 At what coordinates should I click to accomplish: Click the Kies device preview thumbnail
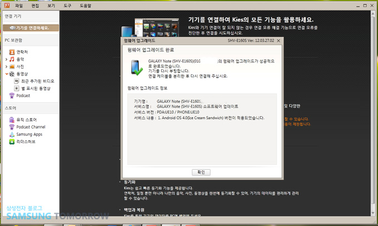coord(150,28)
